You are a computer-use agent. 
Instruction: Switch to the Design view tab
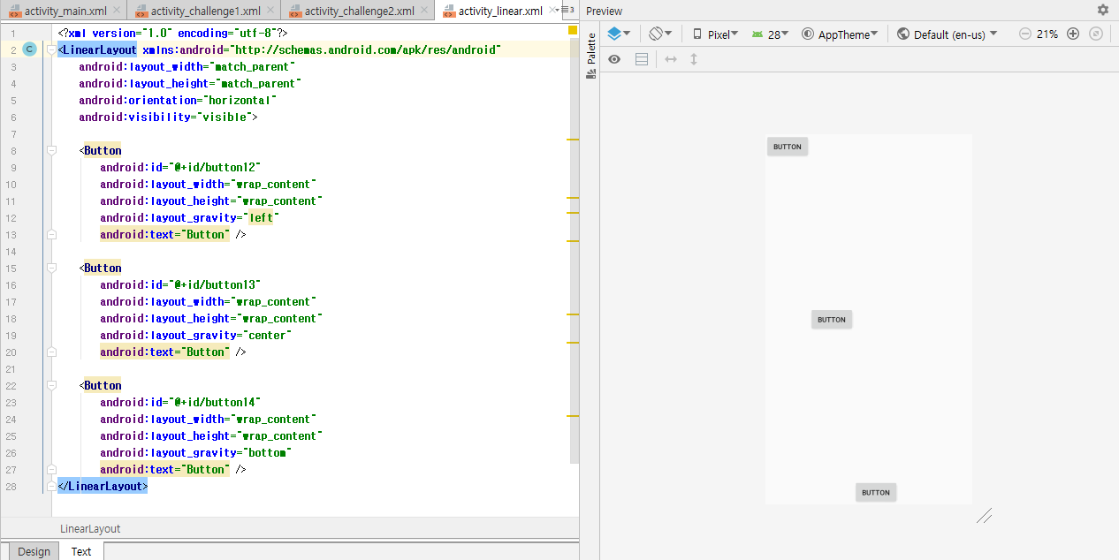pos(34,551)
